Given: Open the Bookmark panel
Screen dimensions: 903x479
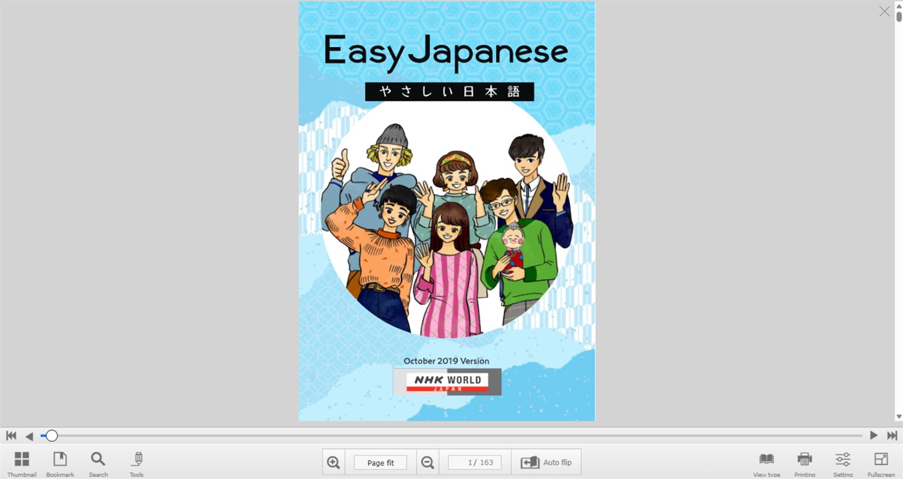Looking at the screenshot, I should click(x=60, y=464).
